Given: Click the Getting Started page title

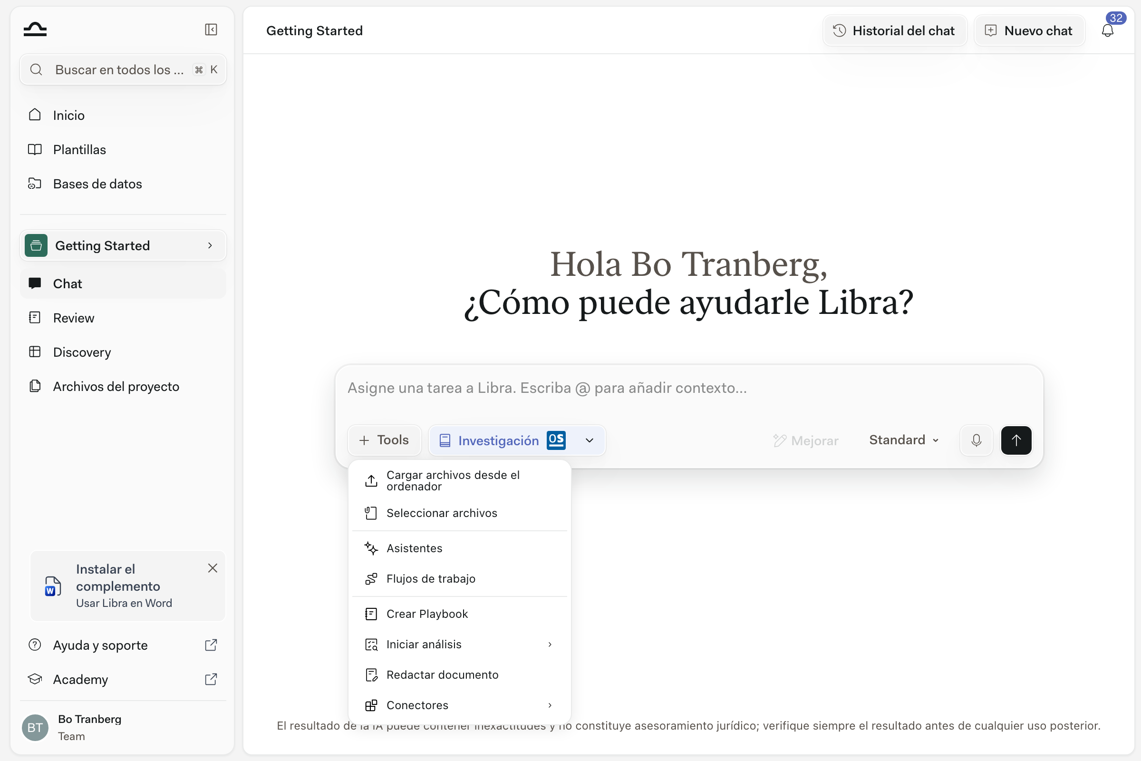Looking at the screenshot, I should pos(314,30).
